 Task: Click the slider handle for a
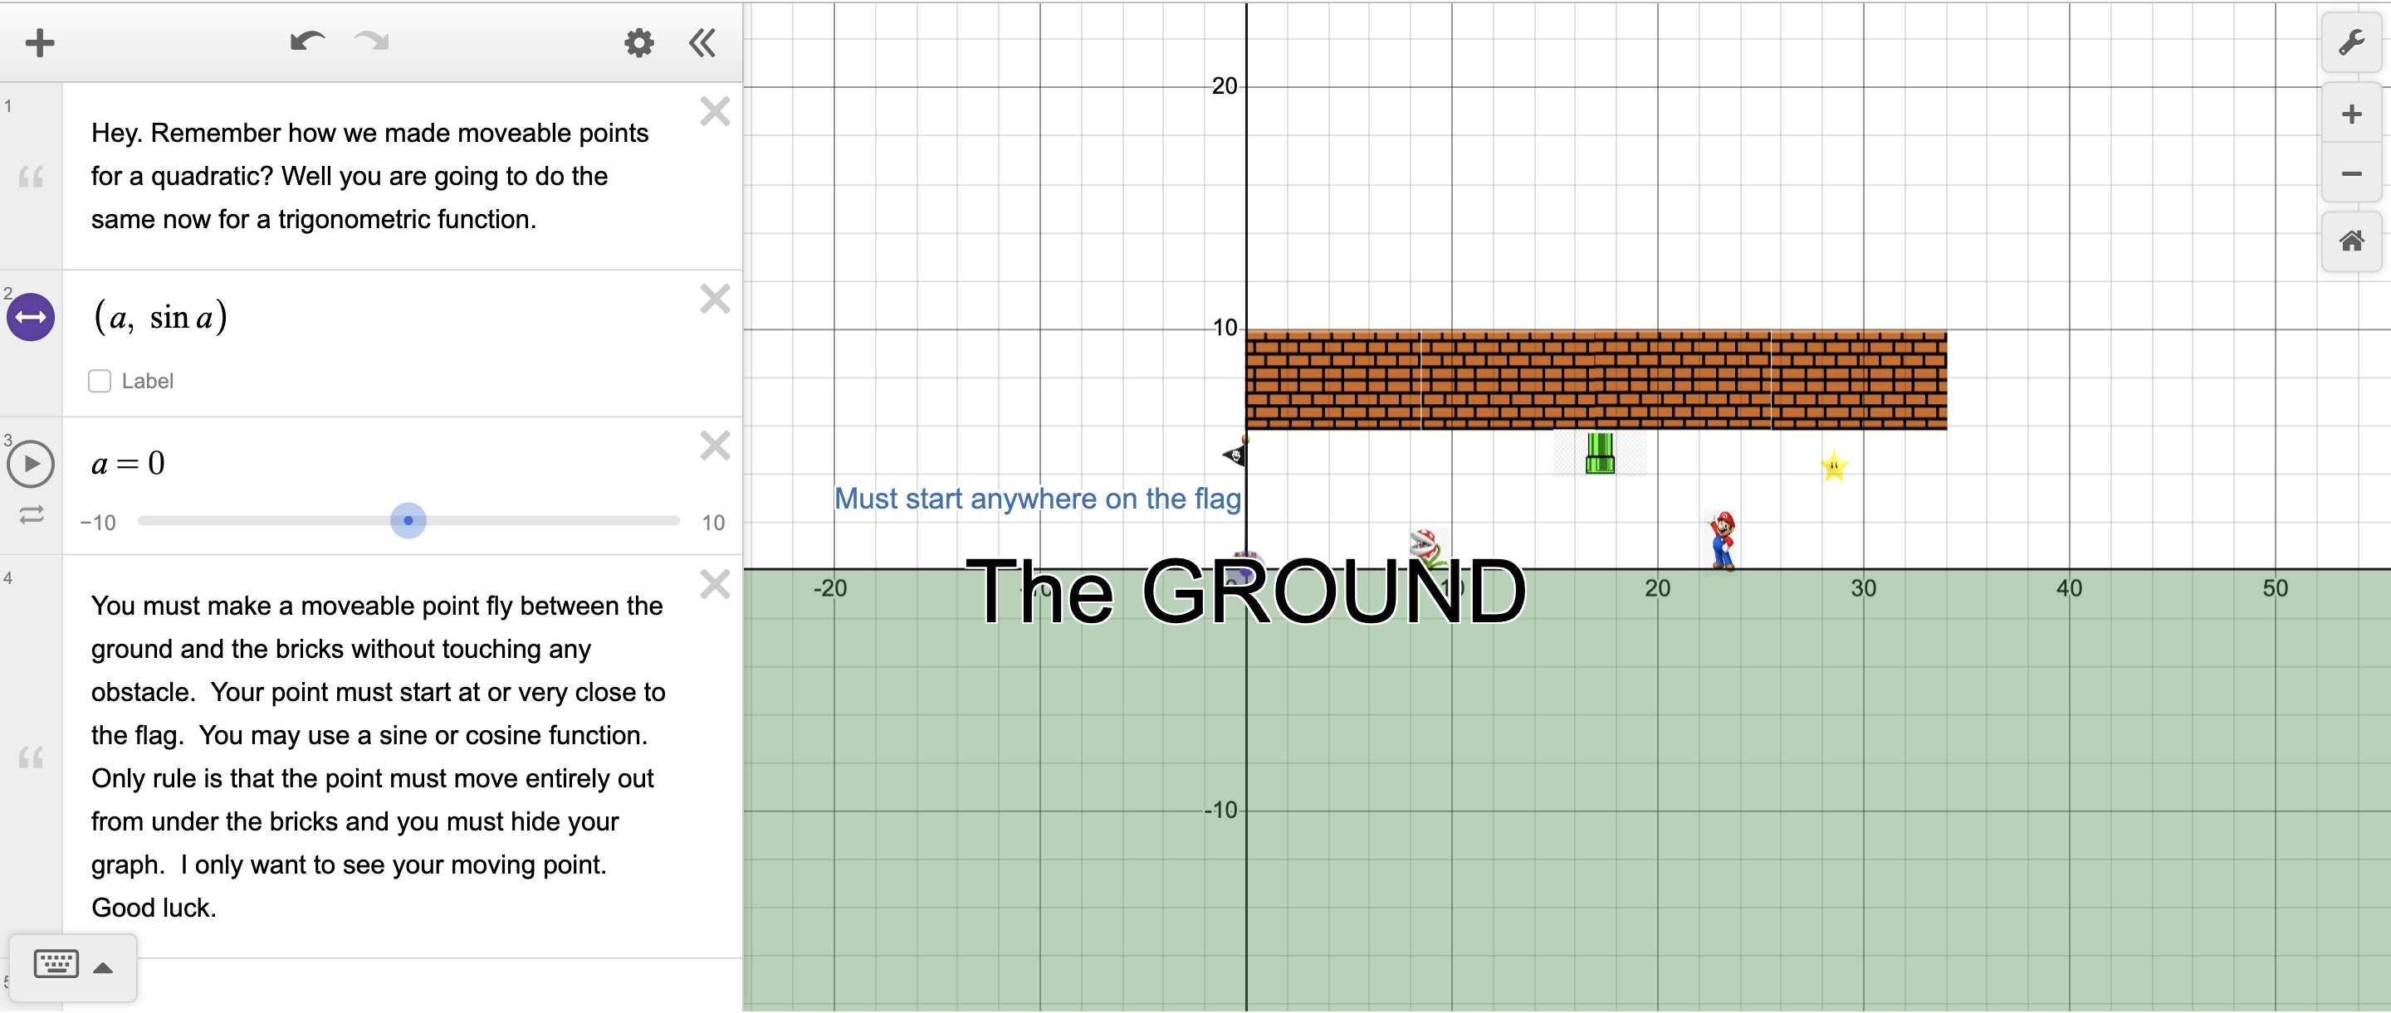408,520
